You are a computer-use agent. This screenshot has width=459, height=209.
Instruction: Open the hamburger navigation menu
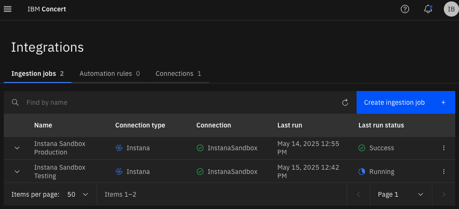[8, 9]
